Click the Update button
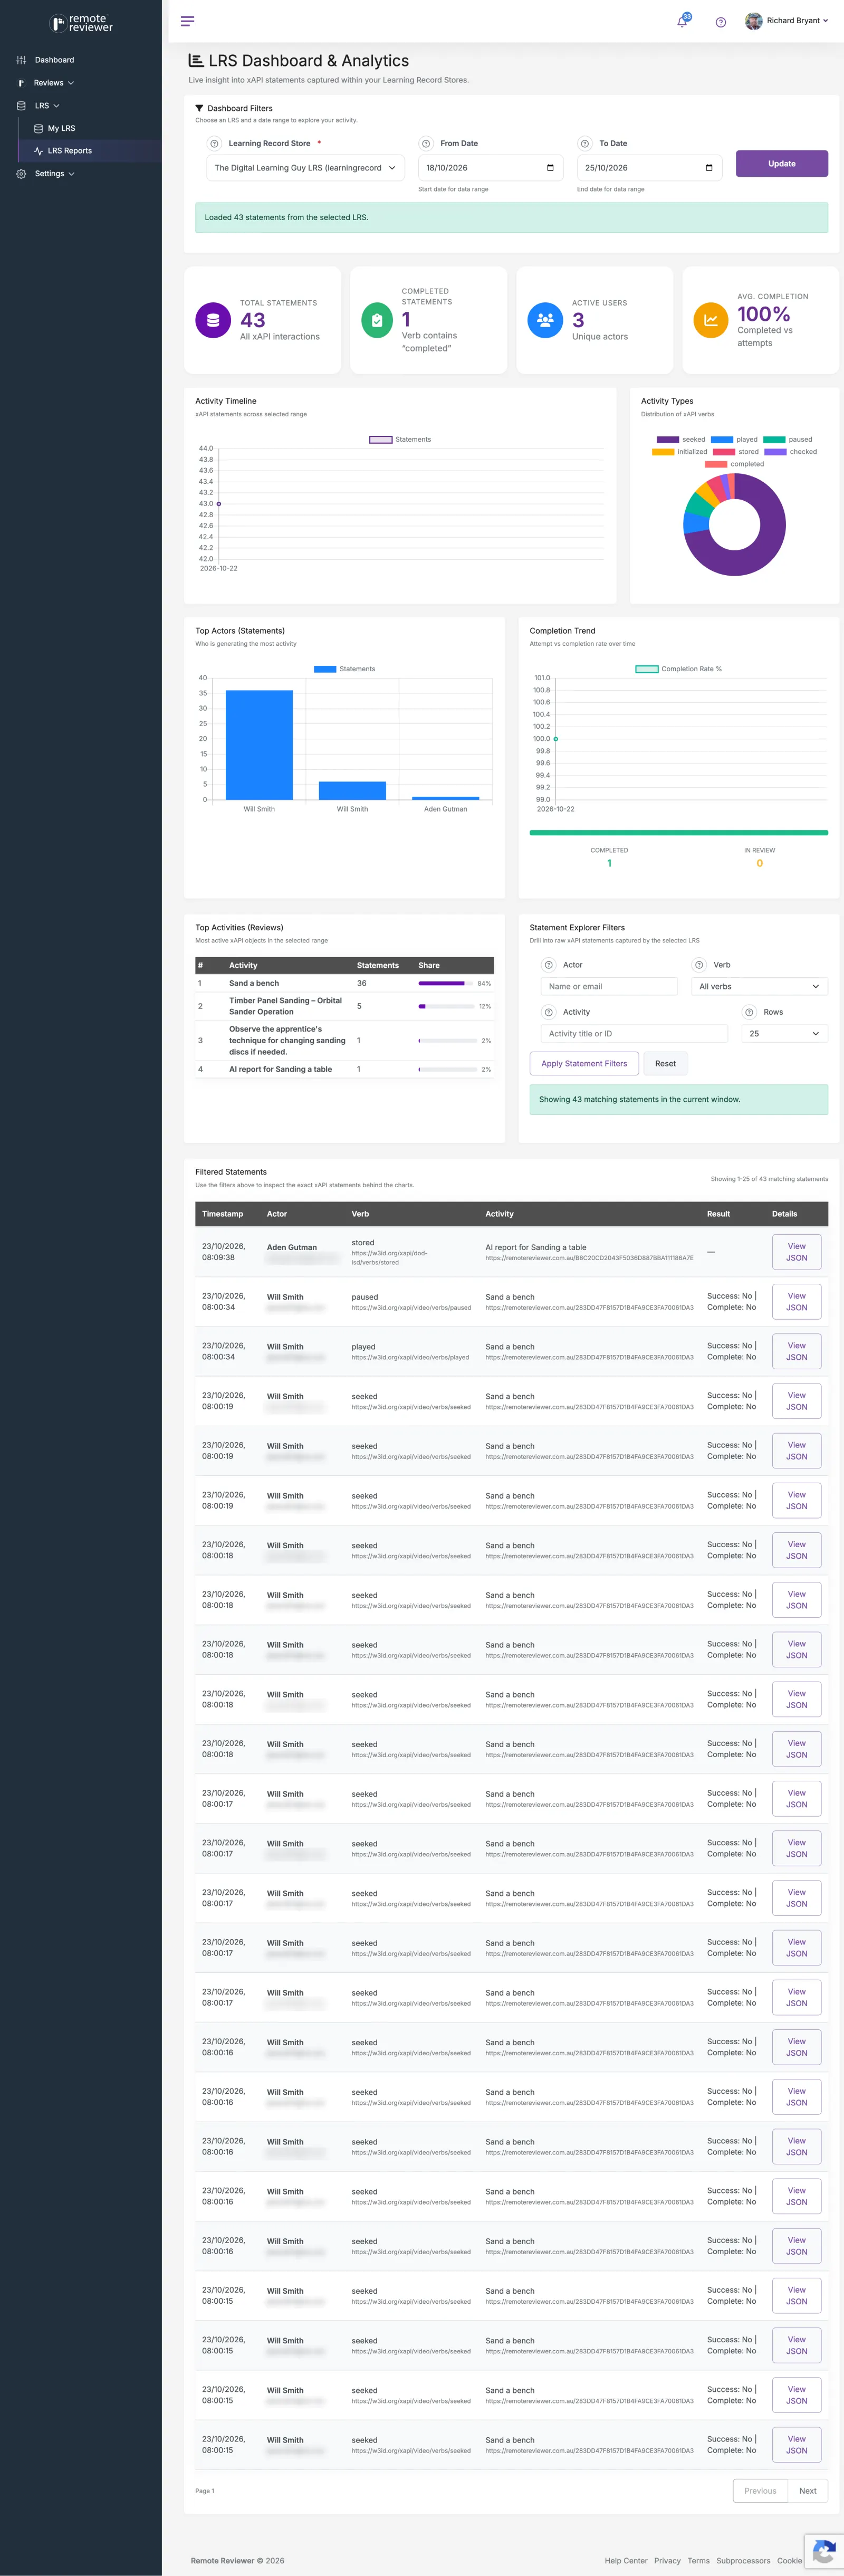Image resolution: width=844 pixels, height=2576 pixels. [781, 164]
